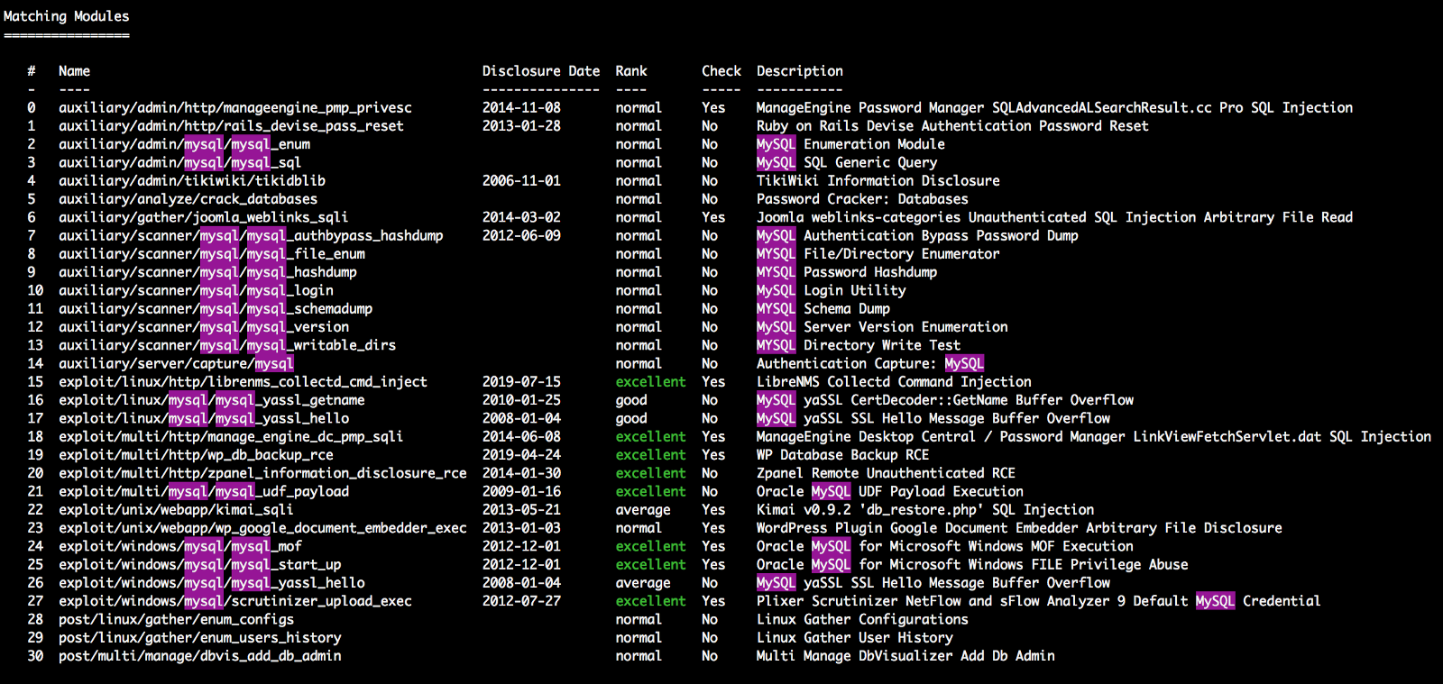Click auxiliary/gather/joomla_weblinks_sqli module path
The width and height of the screenshot is (1443, 684).
pos(203,217)
